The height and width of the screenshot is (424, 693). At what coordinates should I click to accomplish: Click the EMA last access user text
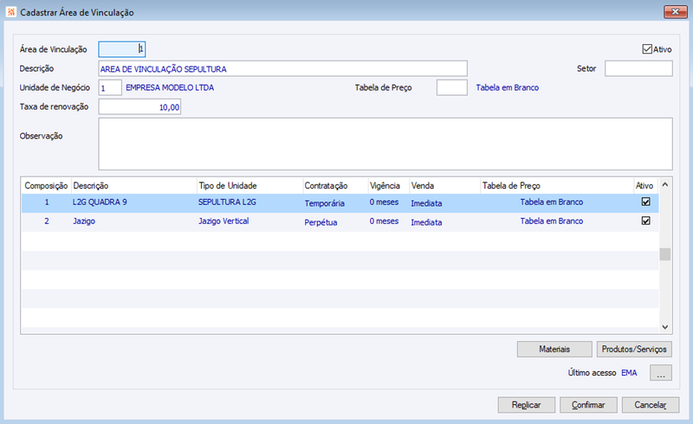(629, 373)
